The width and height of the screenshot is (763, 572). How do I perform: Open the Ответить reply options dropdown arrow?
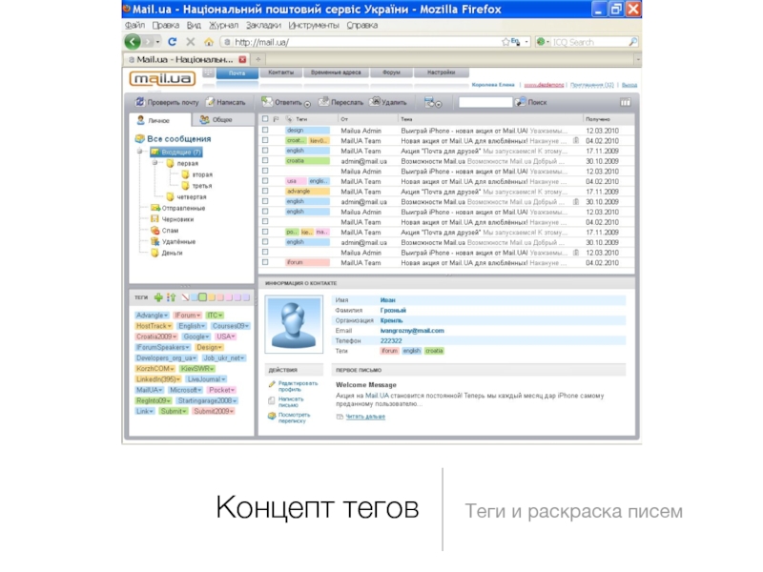coord(307,104)
